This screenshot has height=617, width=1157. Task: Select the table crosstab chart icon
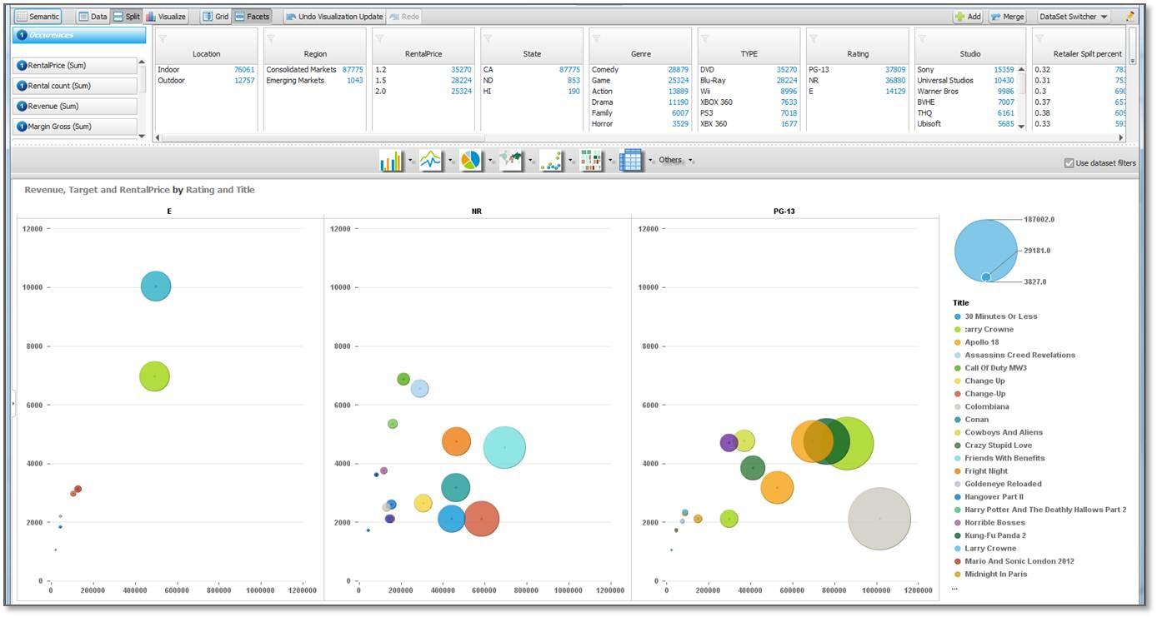click(x=631, y=161)
